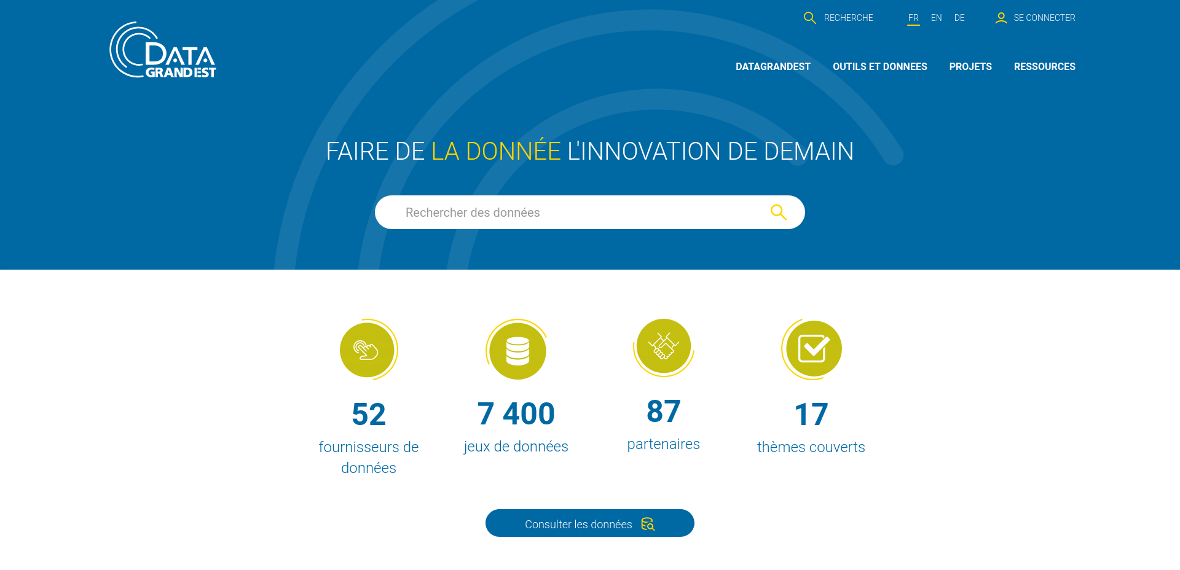Click the 'FAIRE DE LA DONNÉE' headline

click(590, 151)
